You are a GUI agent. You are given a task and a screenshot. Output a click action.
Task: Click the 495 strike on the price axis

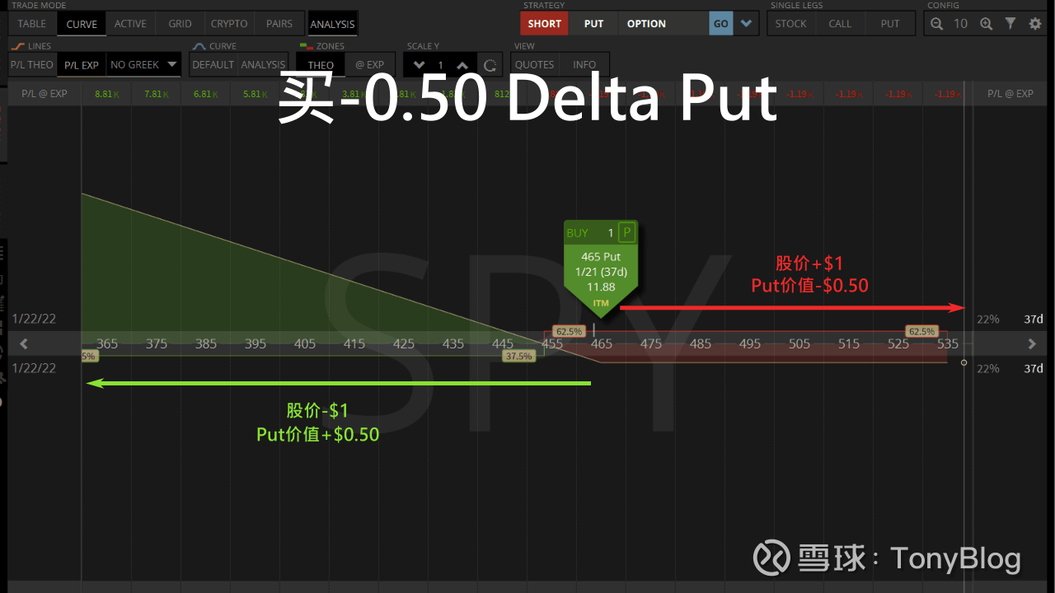pos(750,343)
